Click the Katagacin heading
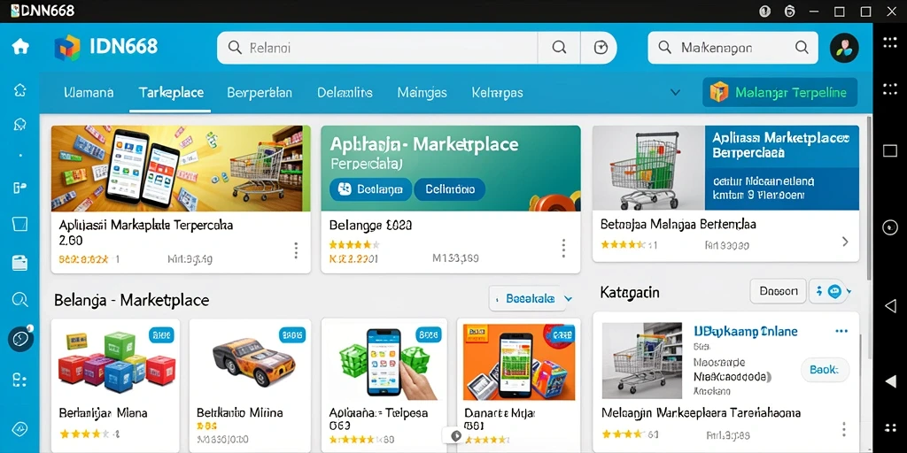Viewport: 907px width, 453px height. pos(630,292)
